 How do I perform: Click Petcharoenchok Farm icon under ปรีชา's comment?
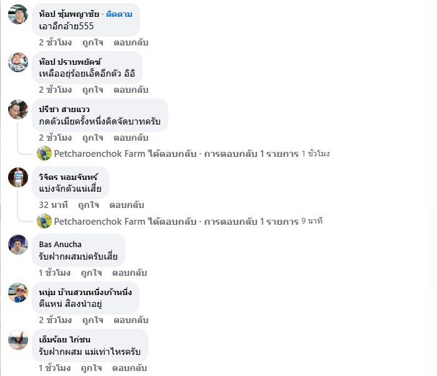pos(44,153)
